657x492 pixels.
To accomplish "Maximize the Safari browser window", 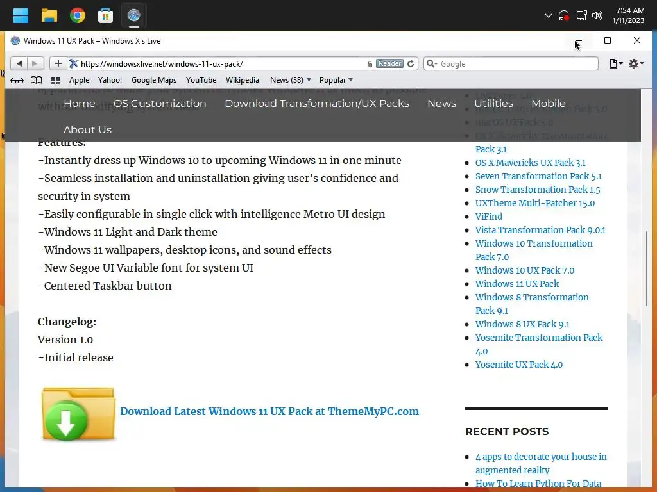I will click(x=608, y=40).
